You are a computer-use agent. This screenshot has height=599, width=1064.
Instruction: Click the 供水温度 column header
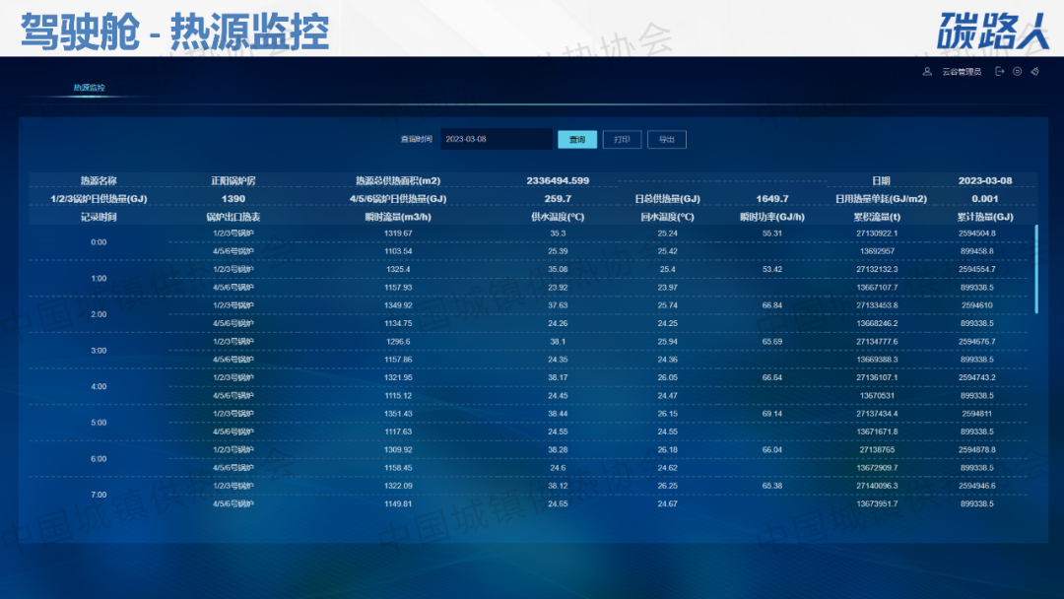[558, 217]
